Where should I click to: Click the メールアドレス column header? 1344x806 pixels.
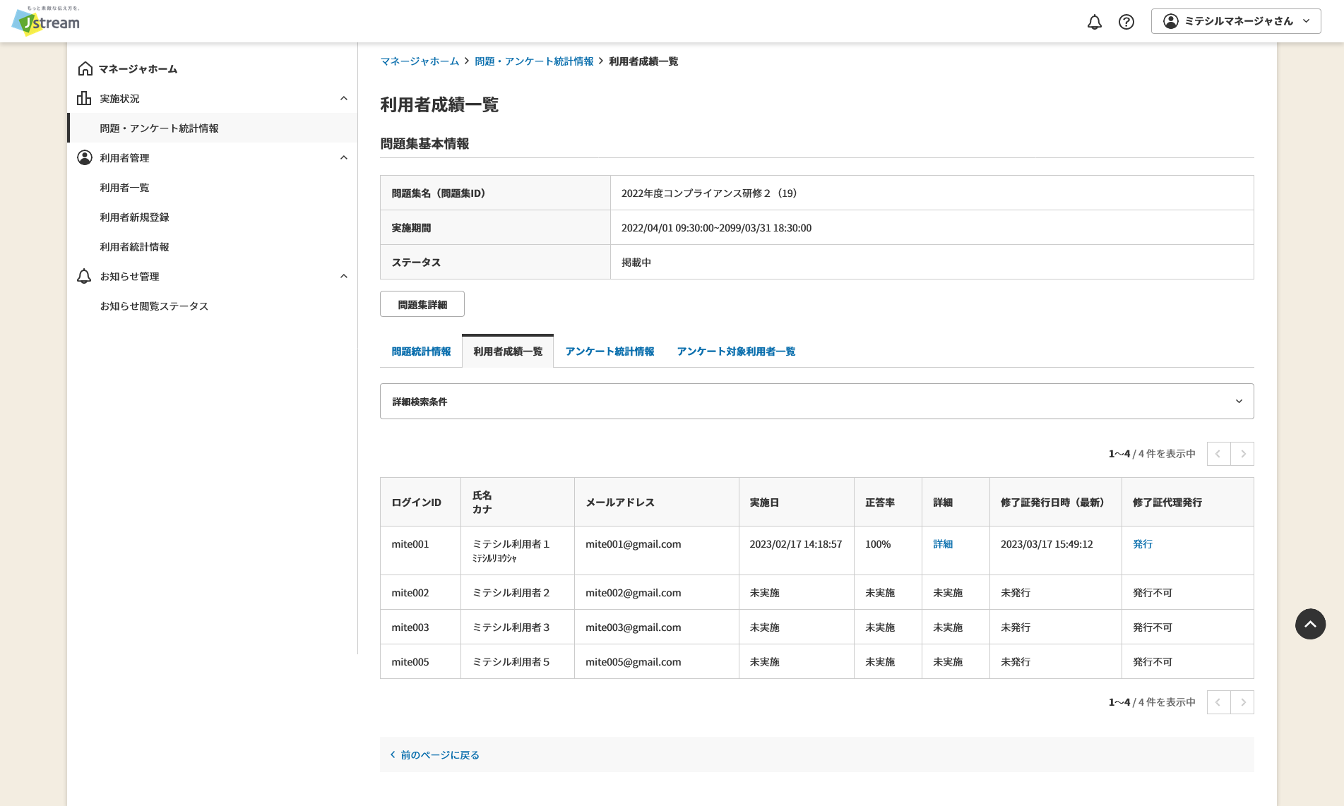tap(657, 502)
